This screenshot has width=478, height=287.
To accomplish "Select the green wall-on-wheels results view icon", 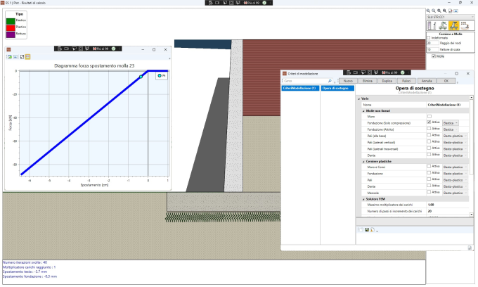I will pyautogui.click(x=443, y=25).
